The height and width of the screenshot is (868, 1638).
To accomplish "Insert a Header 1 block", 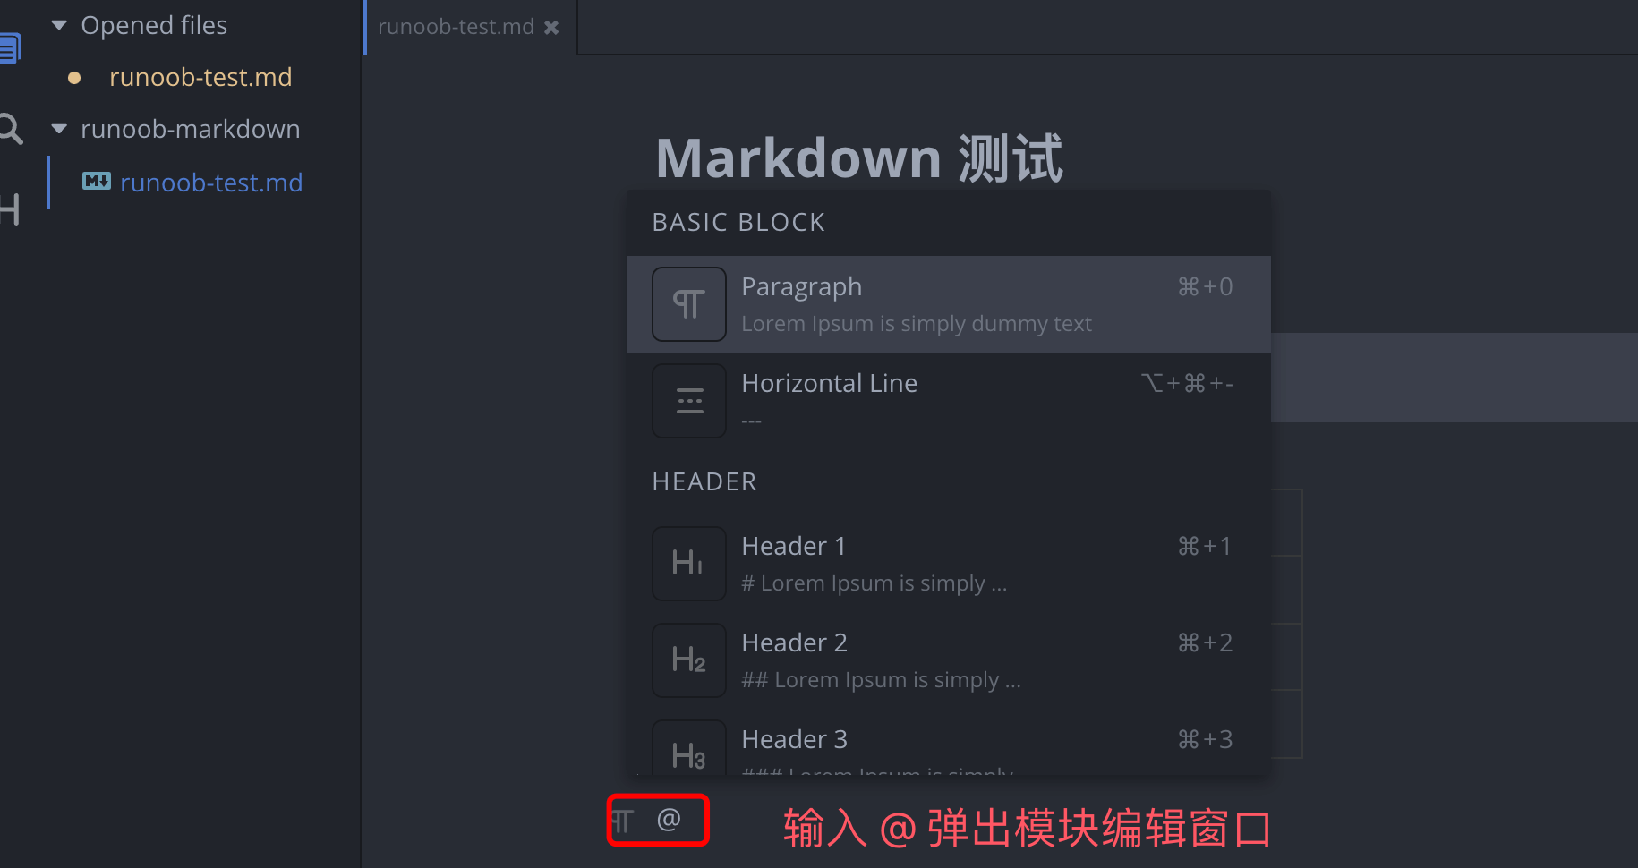I will pos(949,564).
